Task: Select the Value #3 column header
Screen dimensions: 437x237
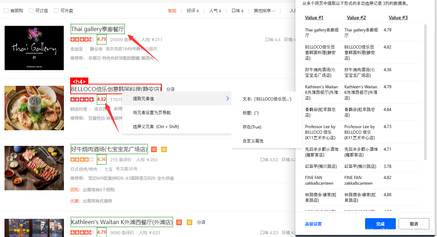Action: click(x=398, y=17)
